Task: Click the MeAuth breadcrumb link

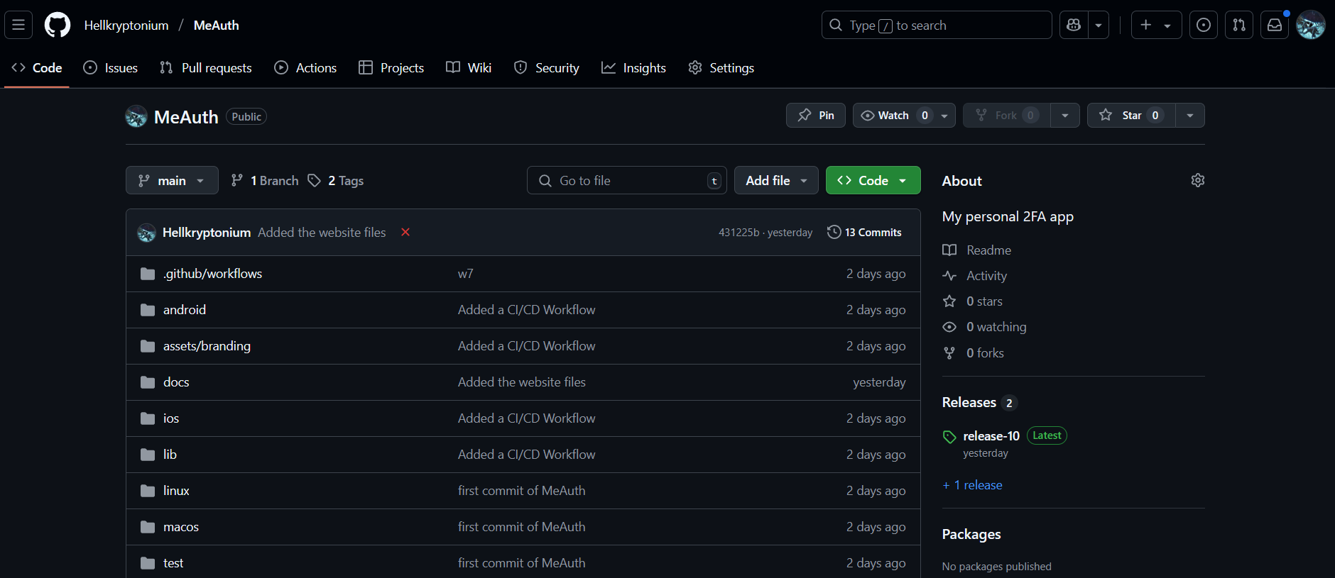Action: point(217,25)
